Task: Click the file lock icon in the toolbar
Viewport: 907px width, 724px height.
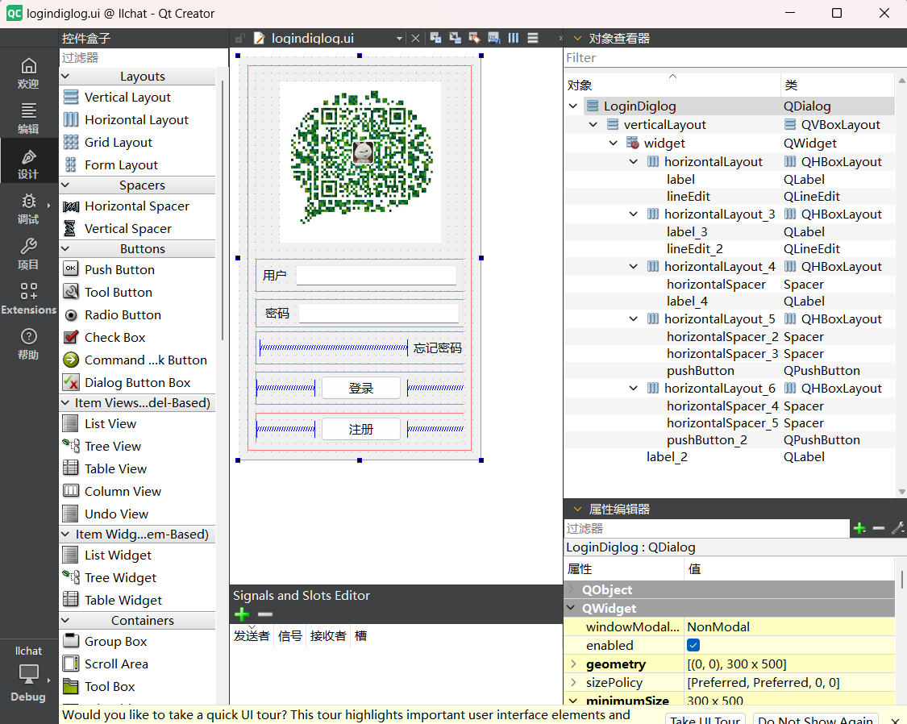Action: click(x=239, y=38)
